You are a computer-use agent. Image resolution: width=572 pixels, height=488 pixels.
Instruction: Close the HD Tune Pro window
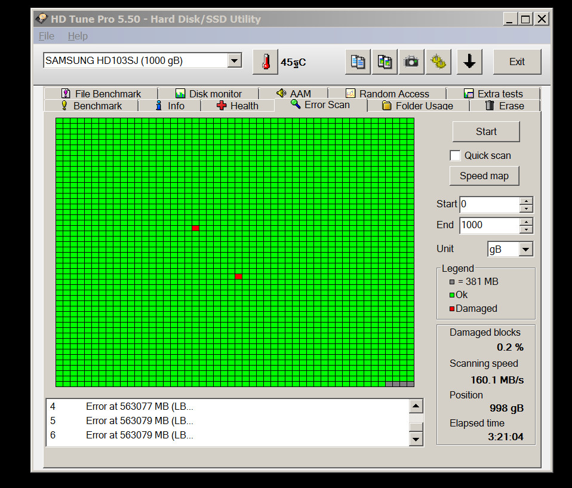pos(542,19)
